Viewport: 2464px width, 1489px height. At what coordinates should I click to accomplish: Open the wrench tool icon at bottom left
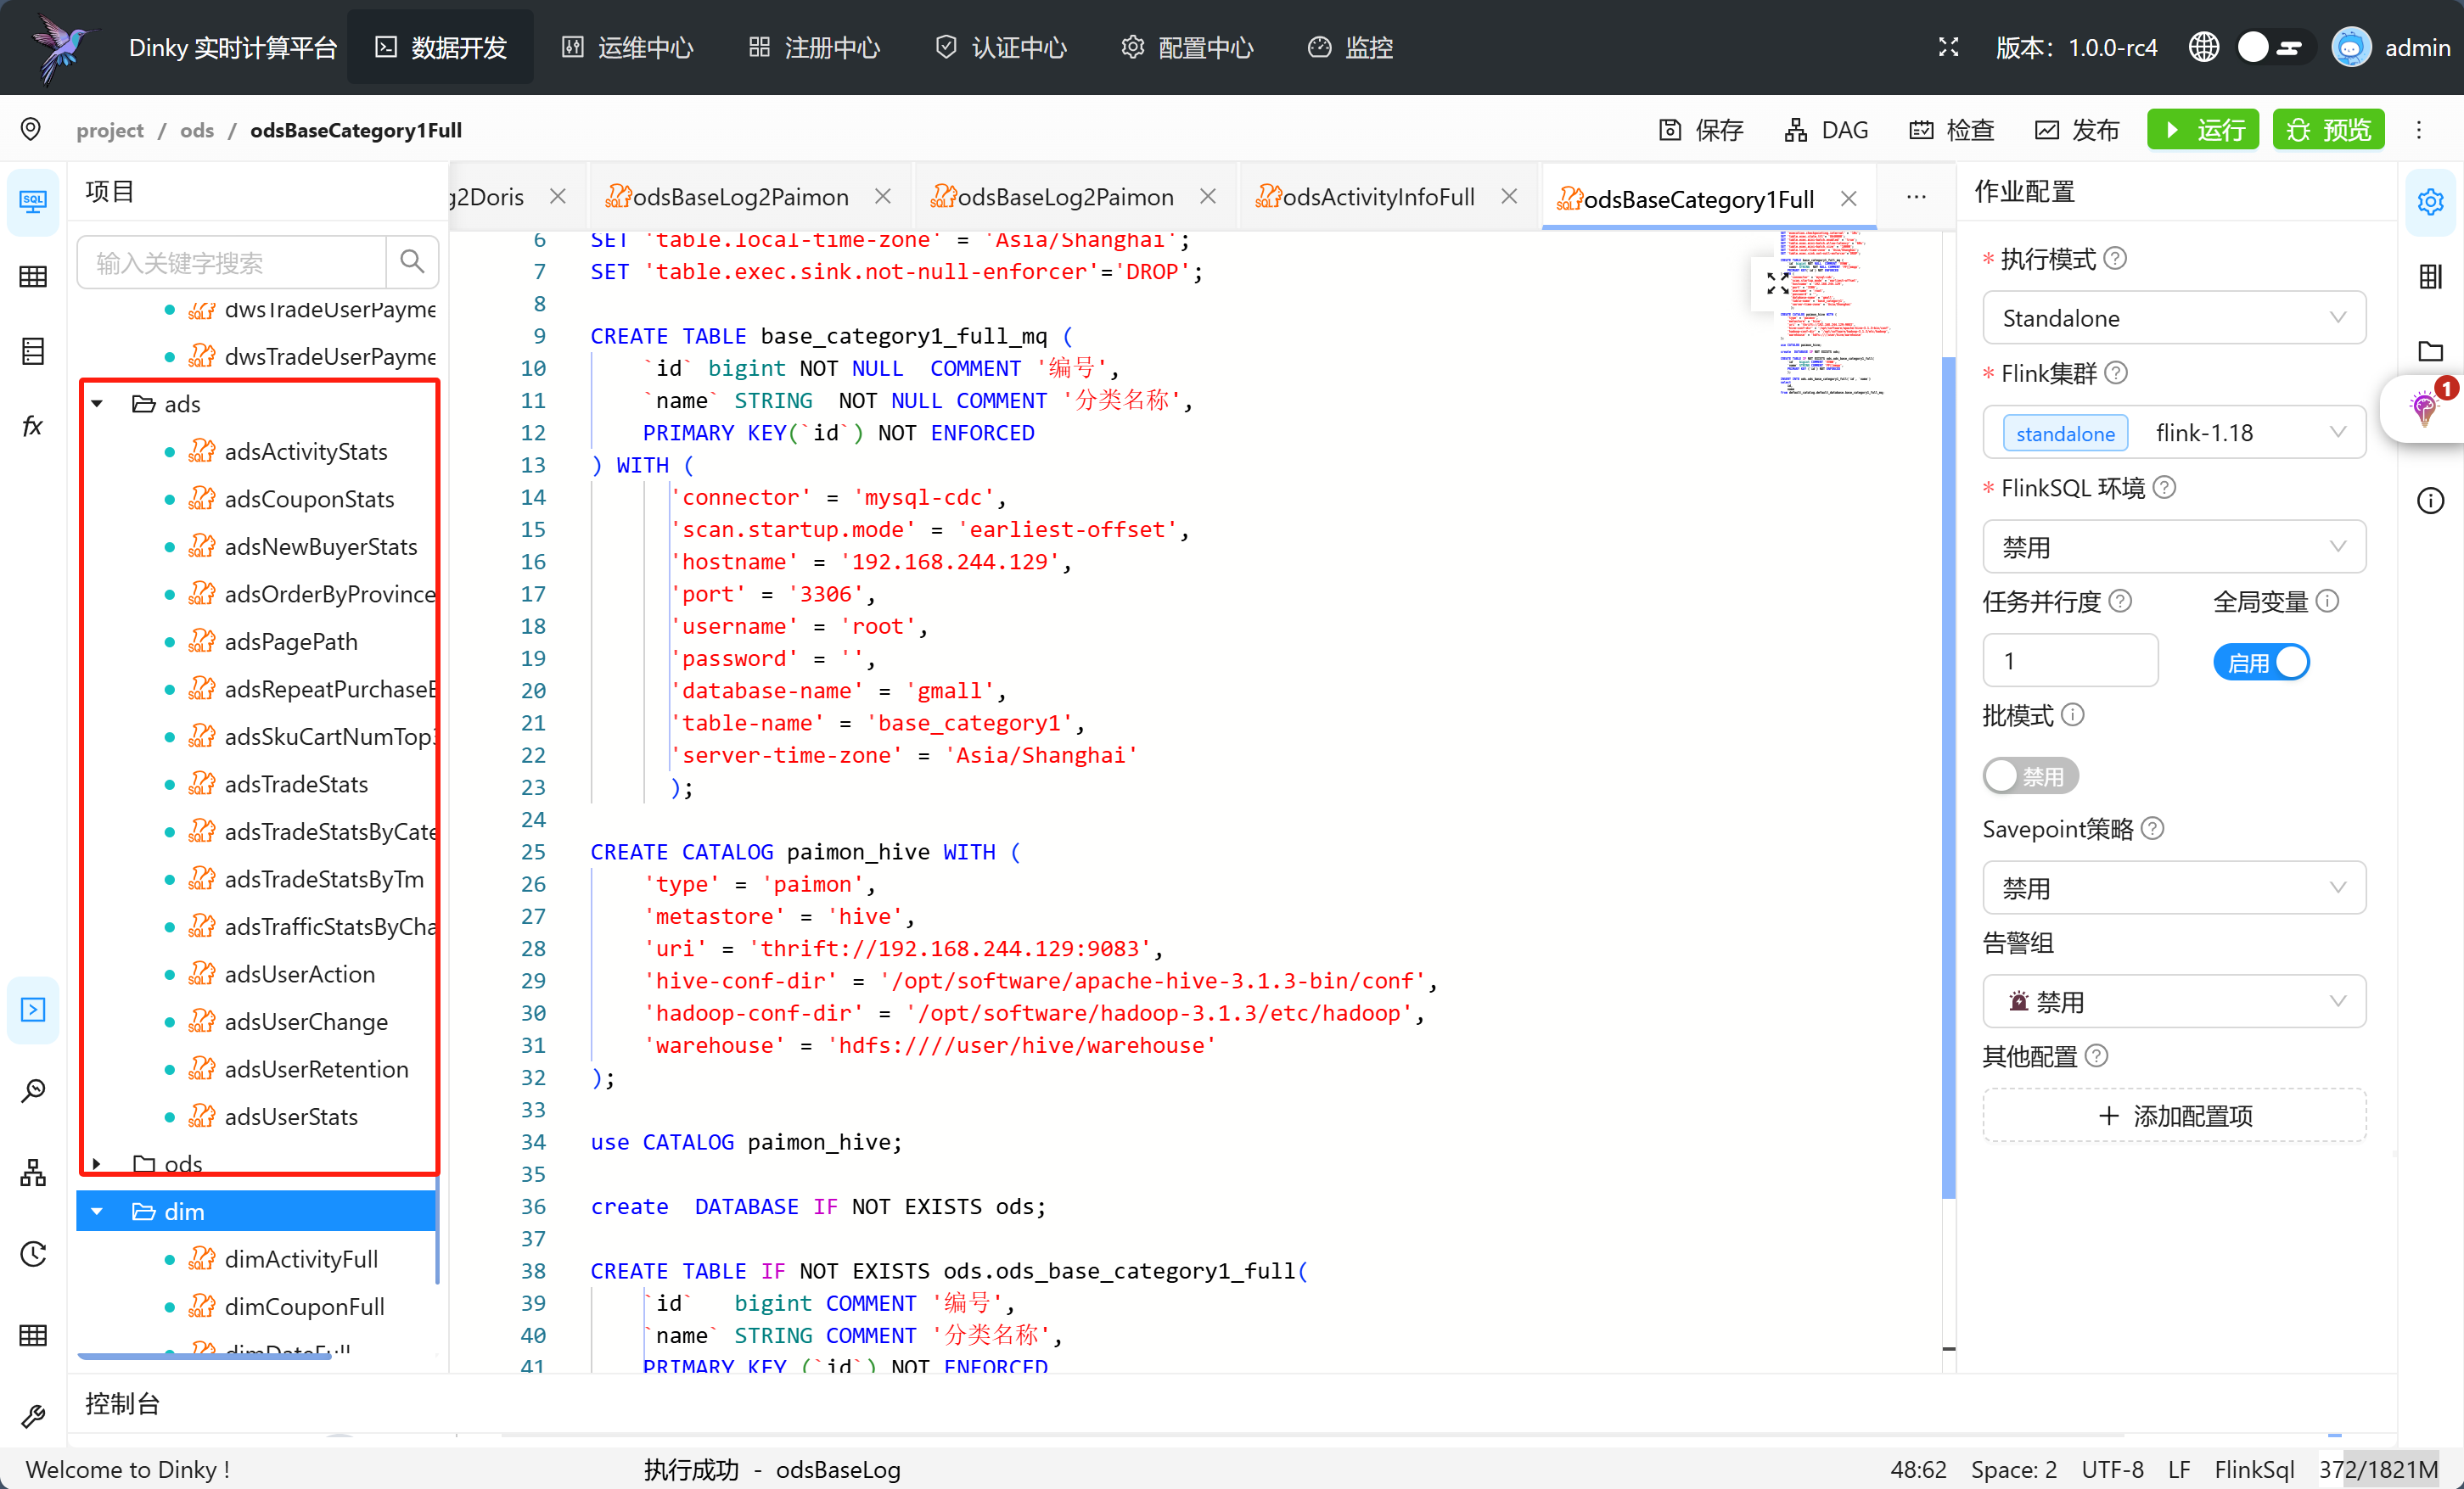pyautogui.click(x=33, y=1416)
